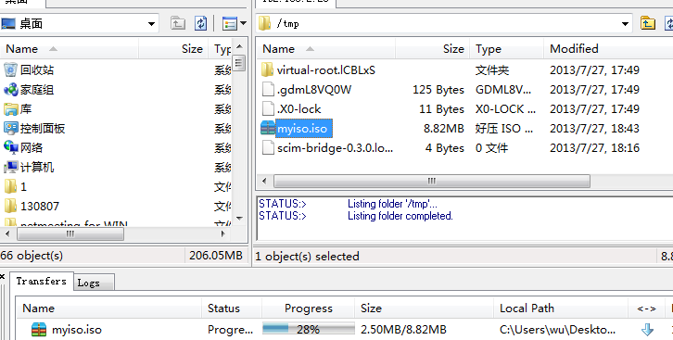Go up one folder in the remote pane
The height and width of the screenshot is (340, 673).
(647, 23)
